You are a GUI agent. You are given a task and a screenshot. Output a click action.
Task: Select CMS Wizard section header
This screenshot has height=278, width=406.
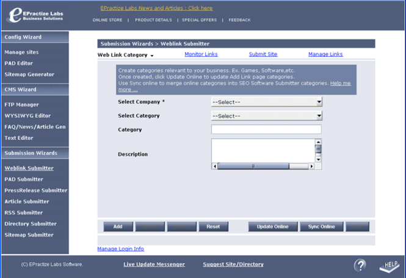pos(35,89)
